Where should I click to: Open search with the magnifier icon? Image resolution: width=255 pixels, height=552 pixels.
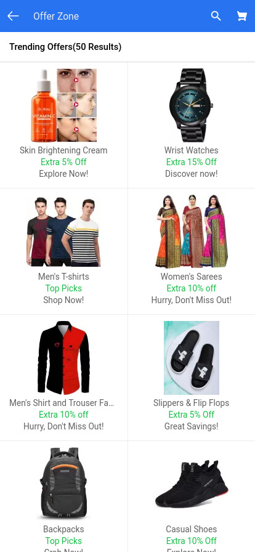coord(216,16)
